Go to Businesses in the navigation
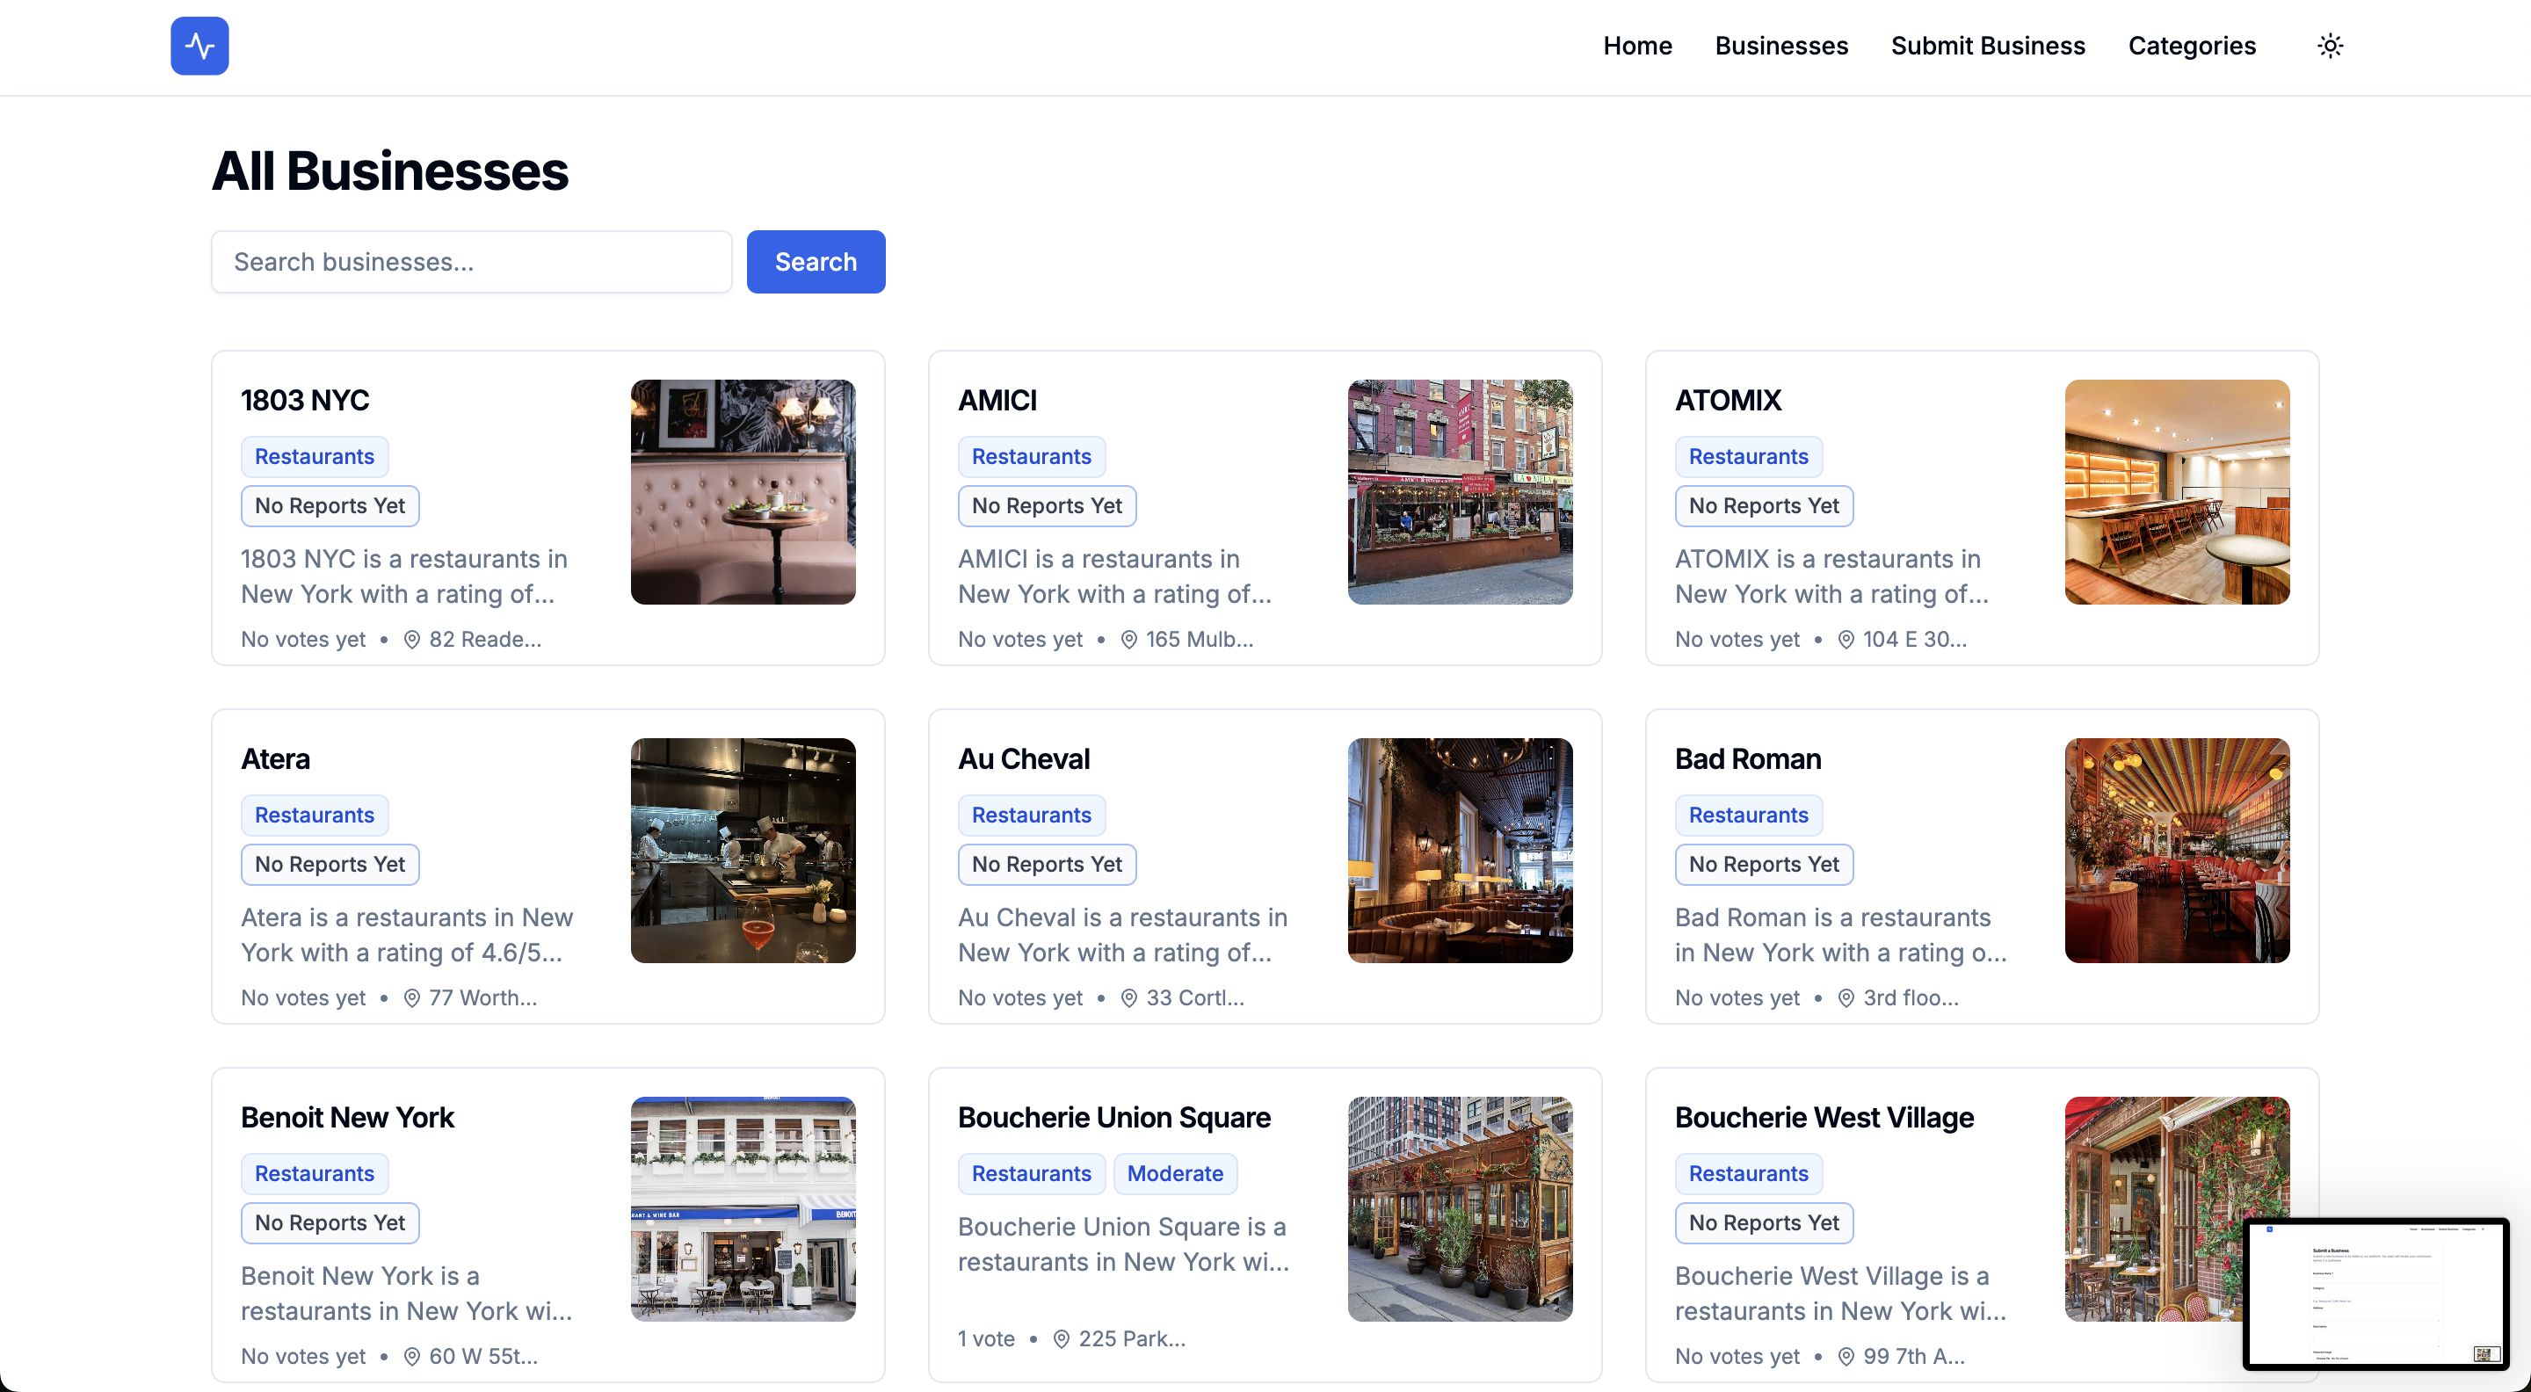The height and width of the screenshot is (1392, 2531). (x=1781, y=47)
